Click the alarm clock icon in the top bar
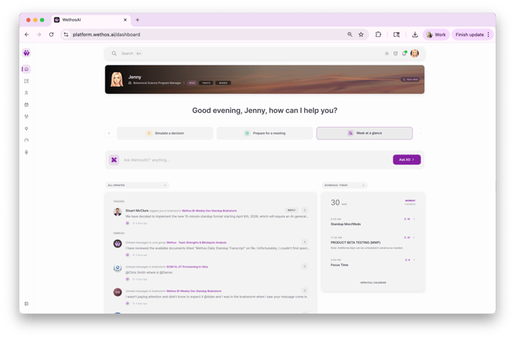 pos(395,54)
